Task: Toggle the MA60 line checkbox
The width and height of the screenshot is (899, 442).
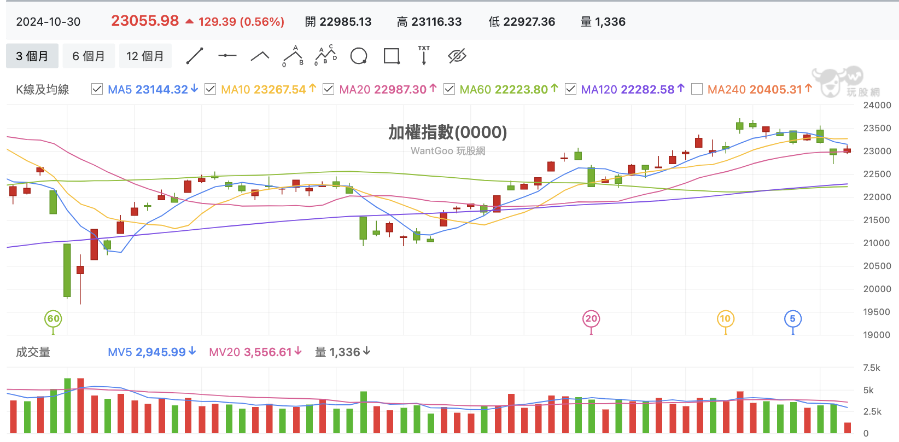Action: pos(449,89)
